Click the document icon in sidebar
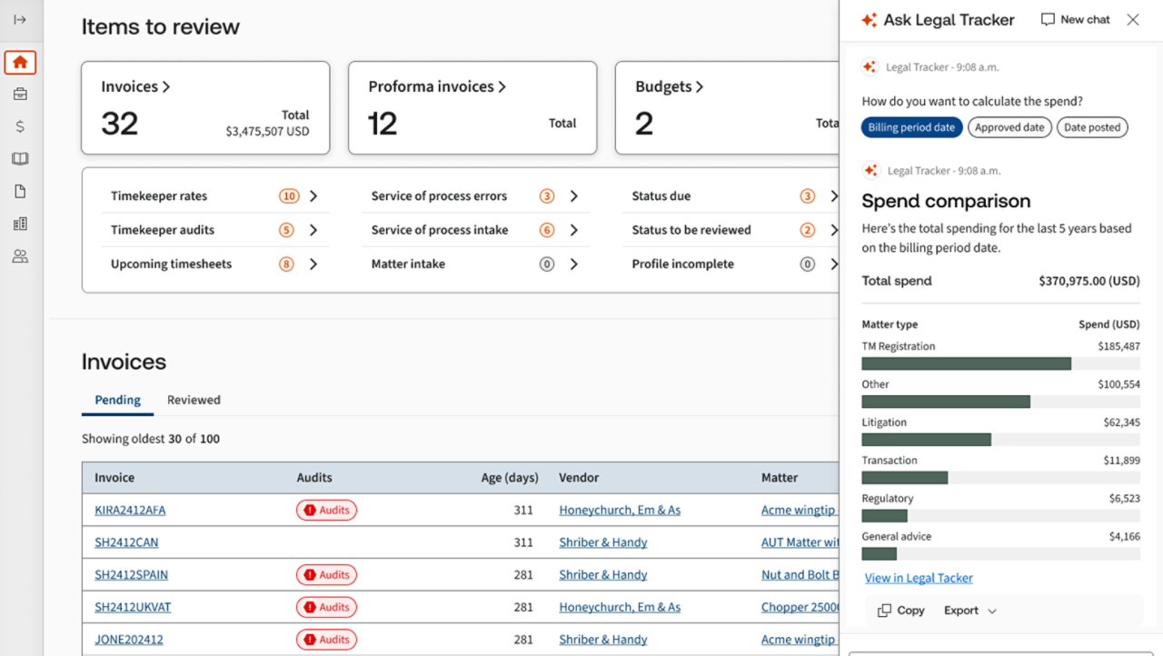 (20, 192)
